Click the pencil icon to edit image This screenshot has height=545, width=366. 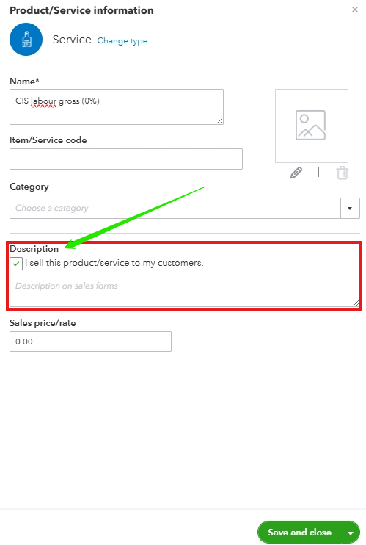coord(296,173)
